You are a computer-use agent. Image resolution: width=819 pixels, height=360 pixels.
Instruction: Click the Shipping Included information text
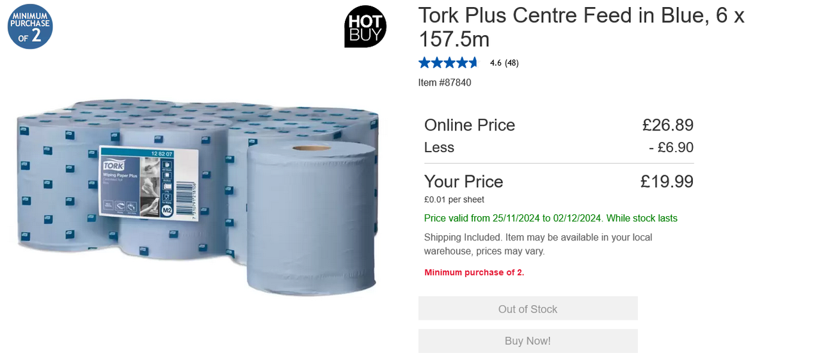[x=538, y=244]
